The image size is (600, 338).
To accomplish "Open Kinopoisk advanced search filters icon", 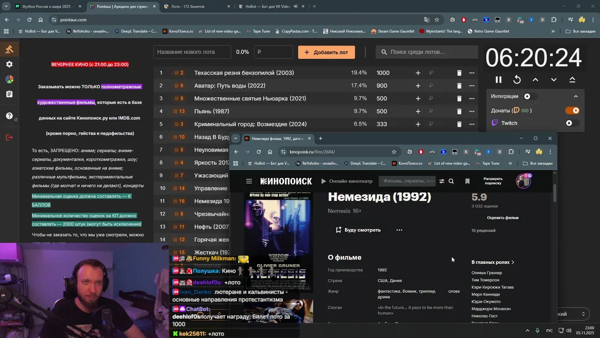I will (442, 181).
